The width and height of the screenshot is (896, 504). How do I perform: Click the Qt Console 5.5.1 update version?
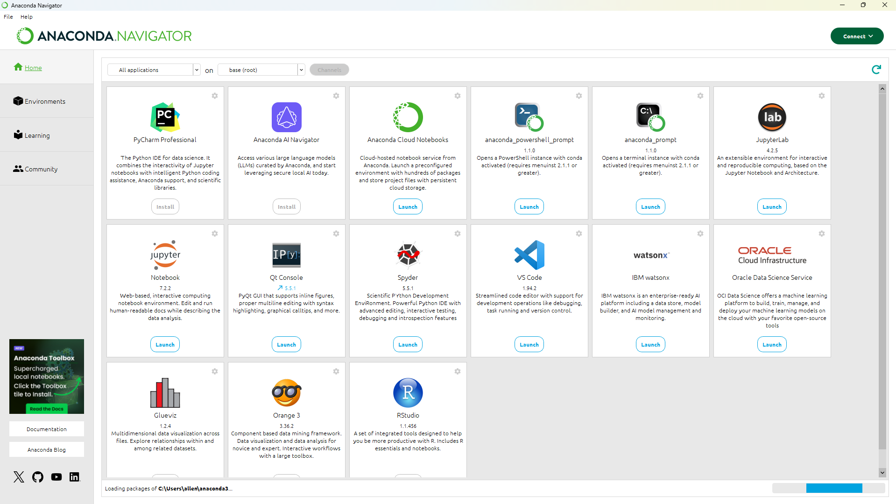286,288
